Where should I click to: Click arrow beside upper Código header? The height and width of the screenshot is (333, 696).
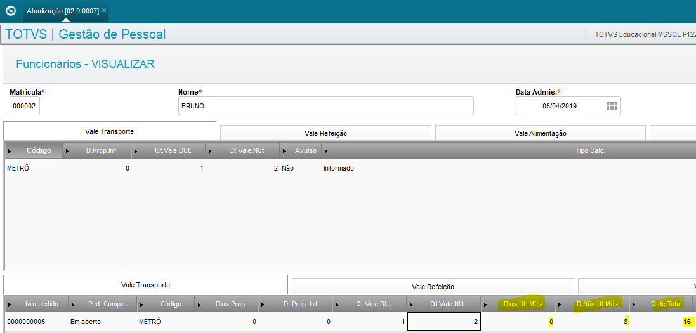click(x=10, y=152)
